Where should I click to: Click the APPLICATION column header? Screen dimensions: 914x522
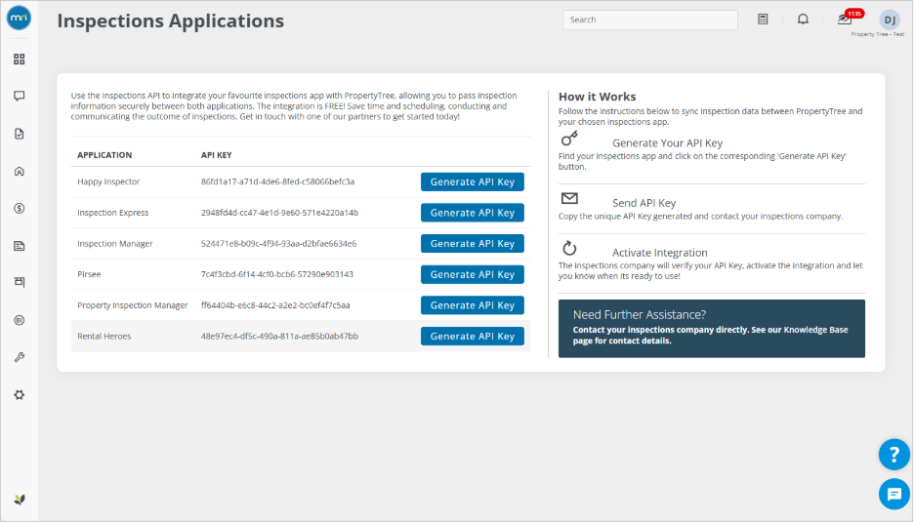click(x=104, y=155)
